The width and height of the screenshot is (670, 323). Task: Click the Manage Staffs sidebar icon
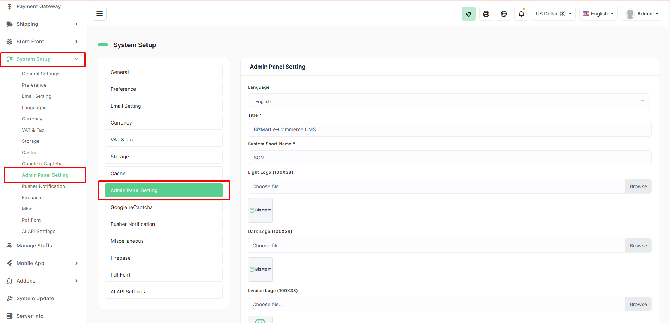click(10, 246)
